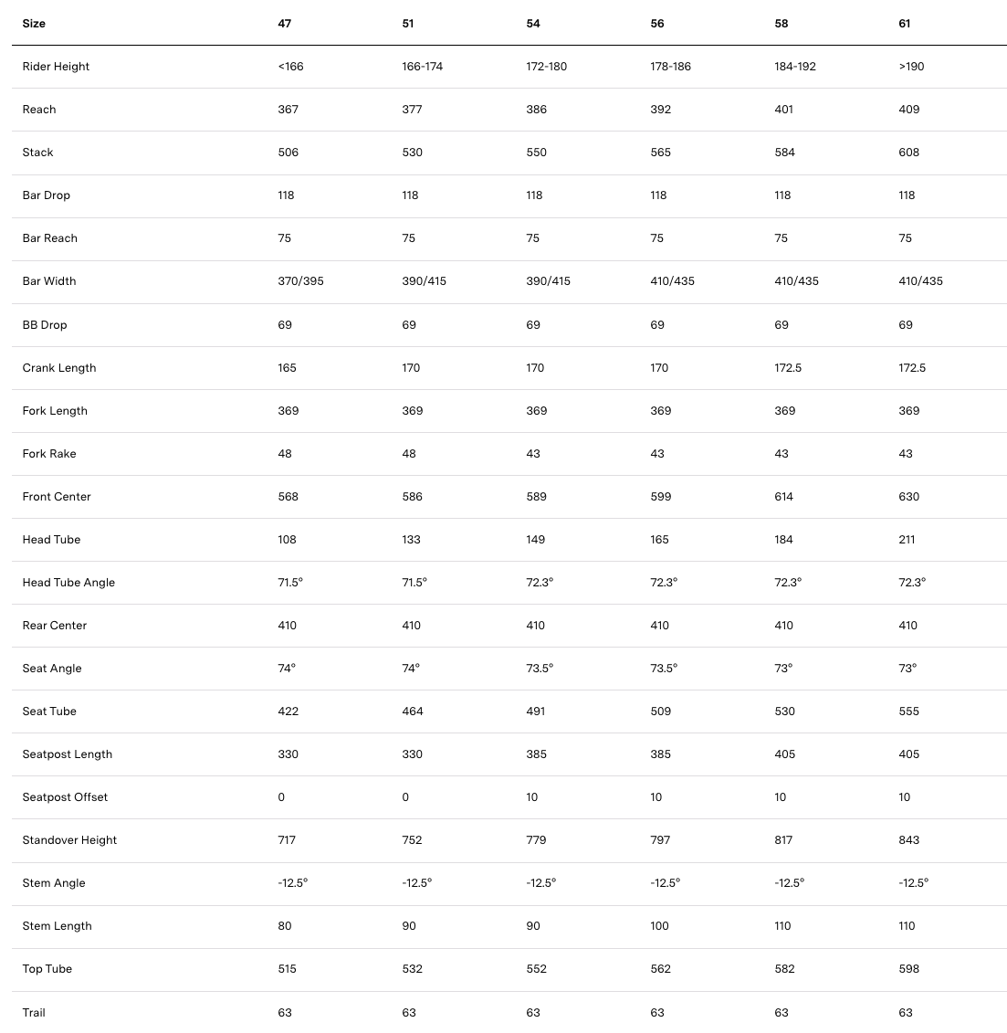Click the Front Center value 599
This screenshot has width=1007, height=1033.
click(660, 497)
